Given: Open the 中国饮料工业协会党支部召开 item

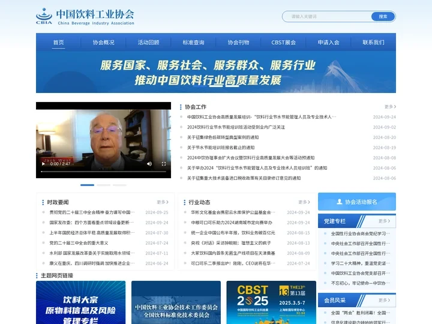Looking at the screenshot, I should (361, 274).
